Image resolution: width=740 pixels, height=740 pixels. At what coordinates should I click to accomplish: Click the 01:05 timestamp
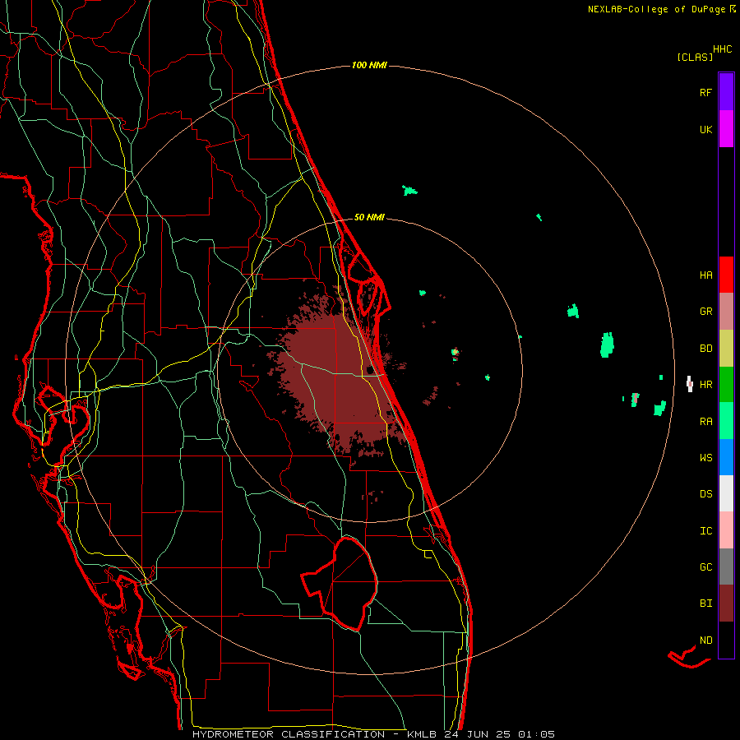(536, 734)
